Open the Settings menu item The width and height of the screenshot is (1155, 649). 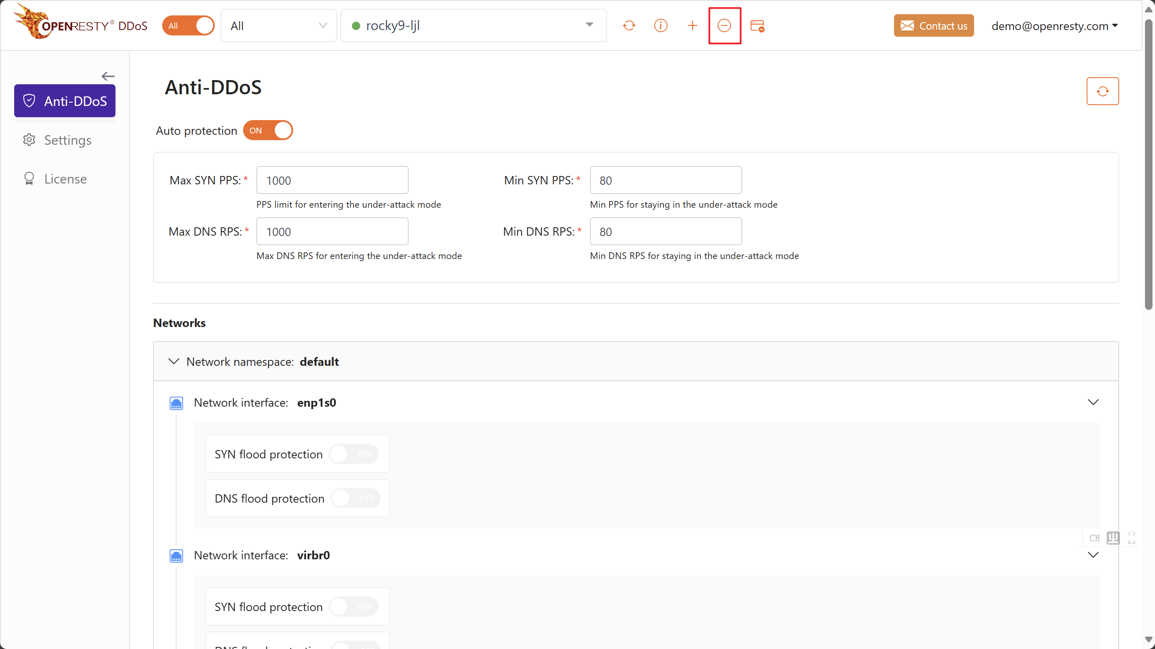tap(65, 140)
